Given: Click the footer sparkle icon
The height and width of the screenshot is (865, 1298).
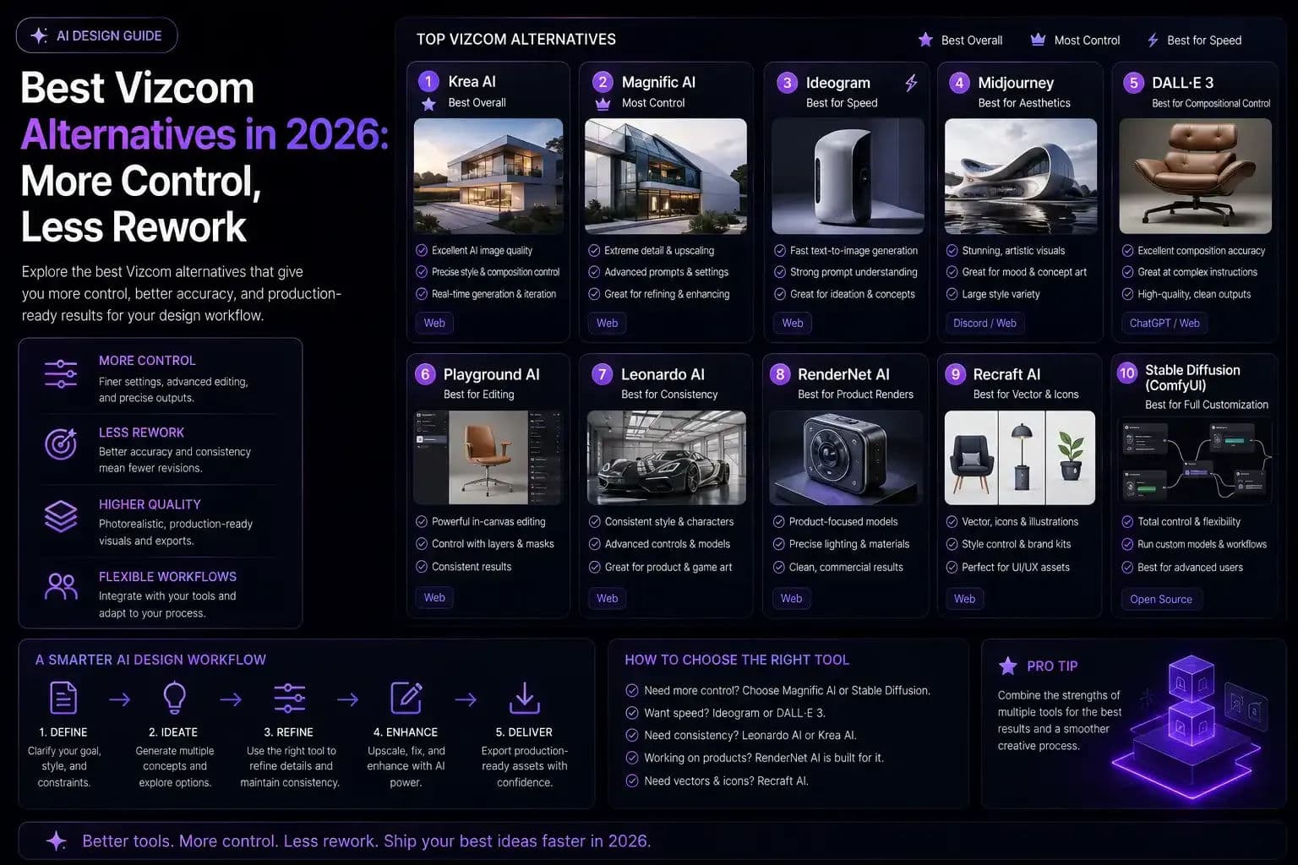Looking at the screenshot, I should point(57,841).
